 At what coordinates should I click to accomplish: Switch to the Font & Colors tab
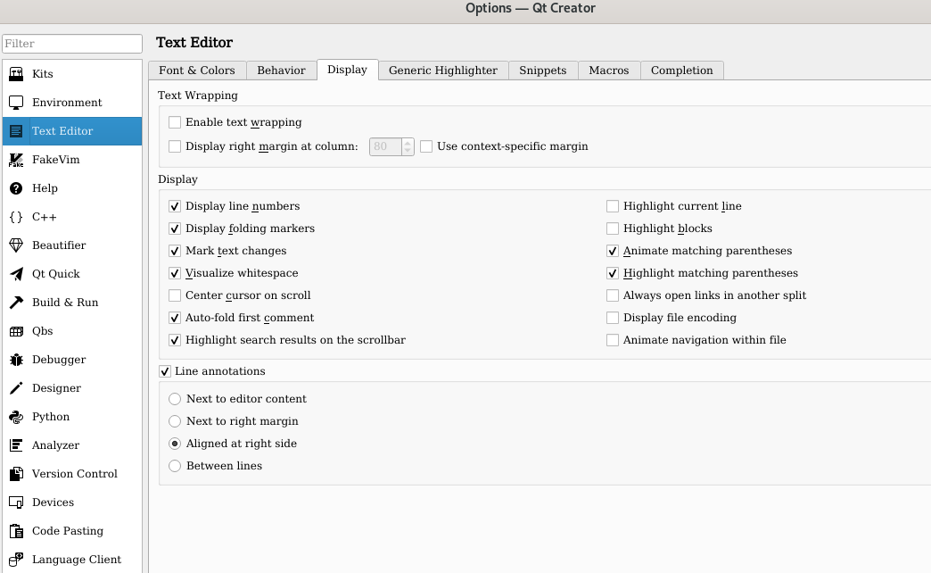197,71
